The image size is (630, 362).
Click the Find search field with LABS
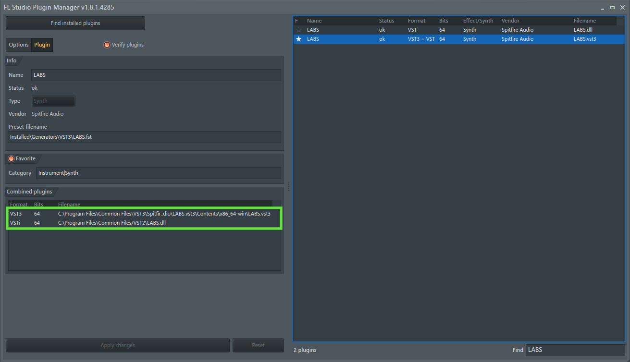tap(575, 350)
